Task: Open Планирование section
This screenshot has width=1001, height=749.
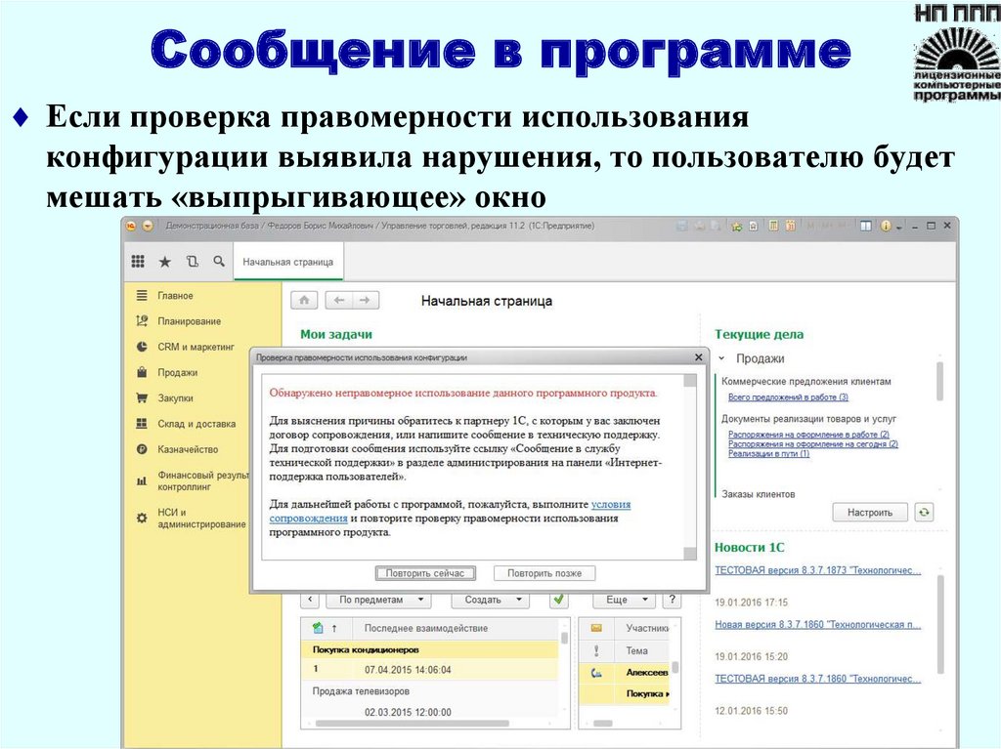Action: [x=189, y=321]
